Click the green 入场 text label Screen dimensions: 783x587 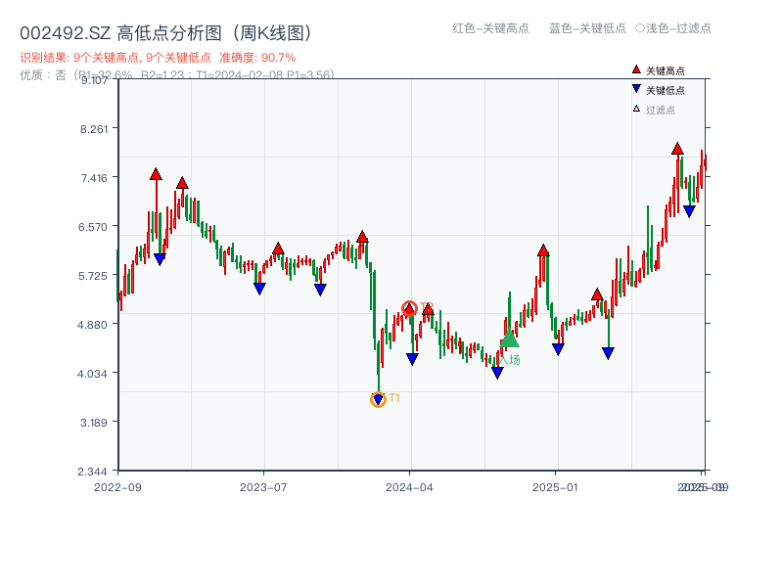click(x=510, y=359)
